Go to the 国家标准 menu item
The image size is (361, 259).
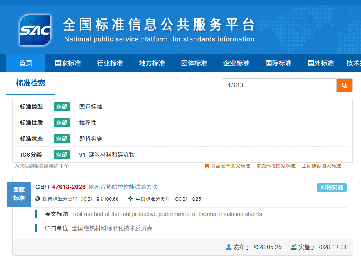(x=68, y=63)
